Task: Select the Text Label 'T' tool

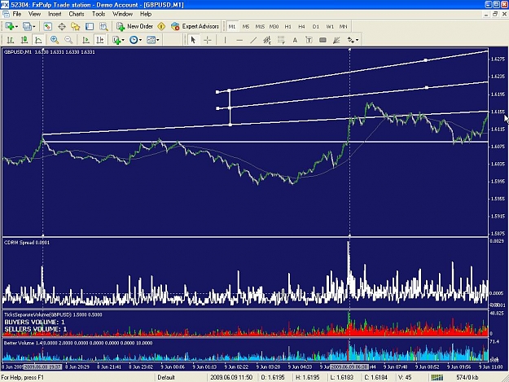Action: [x=309, y=40]
